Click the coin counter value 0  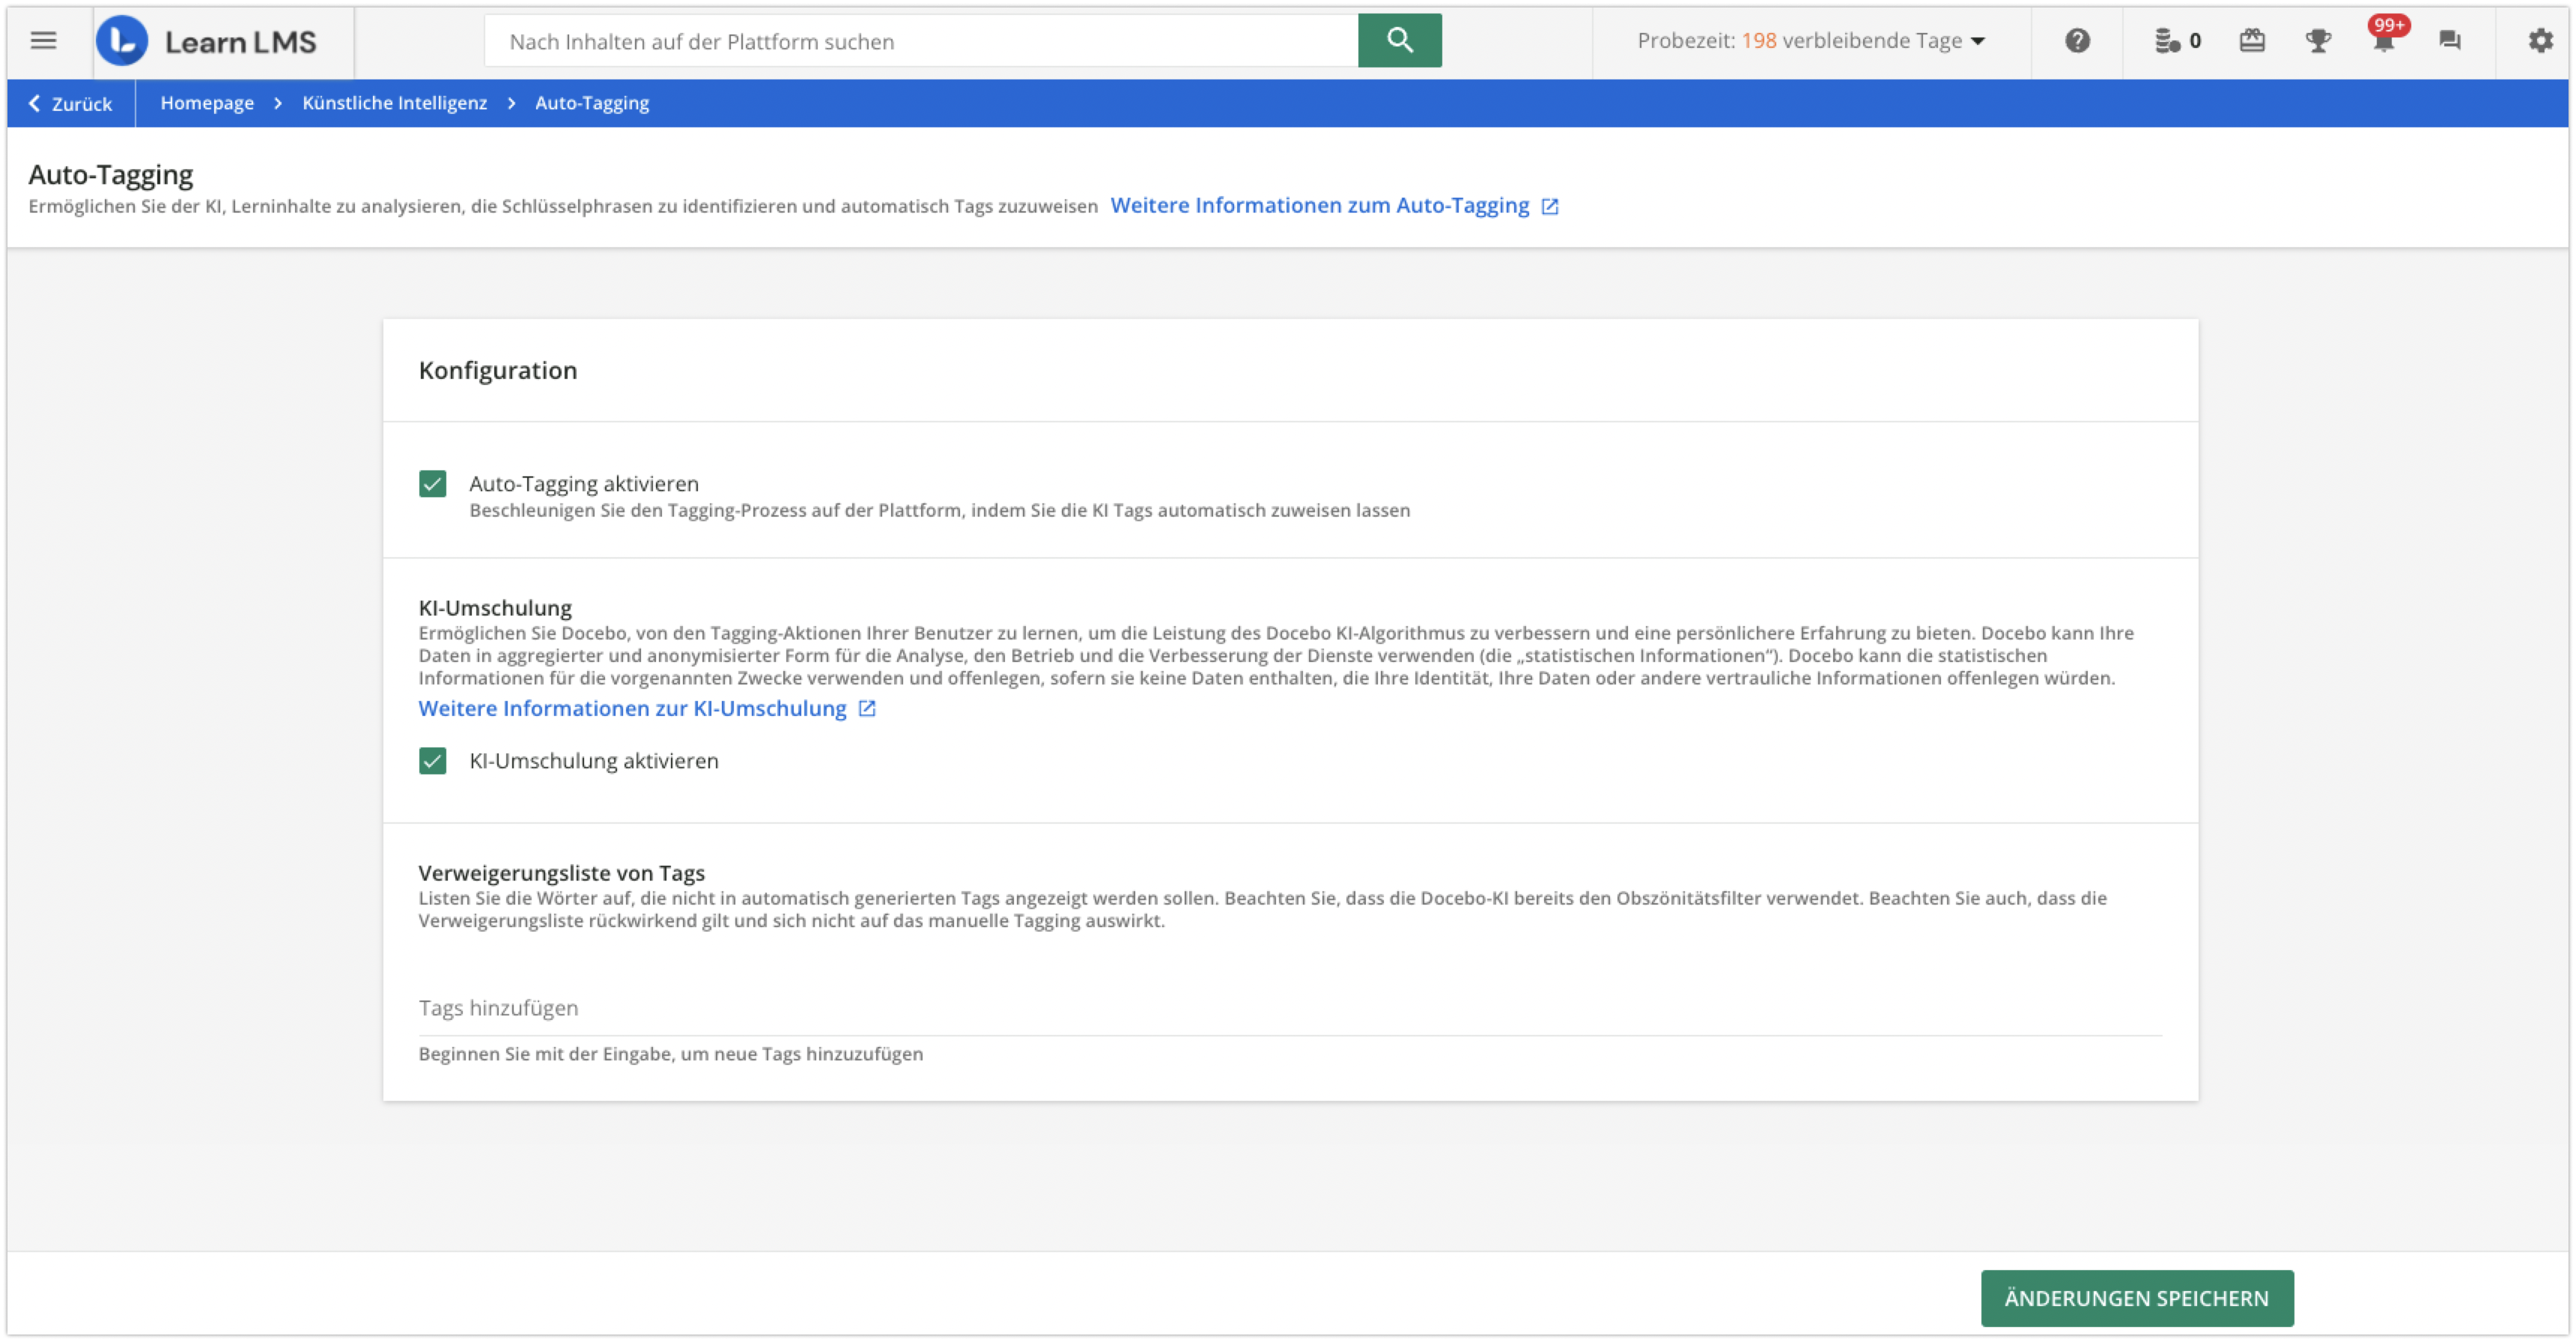[x=2195, y=41]
